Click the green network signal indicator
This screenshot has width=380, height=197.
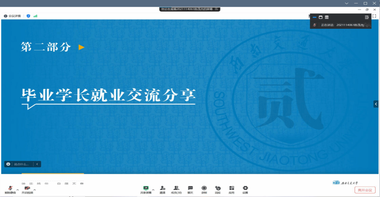pos(35,16)
